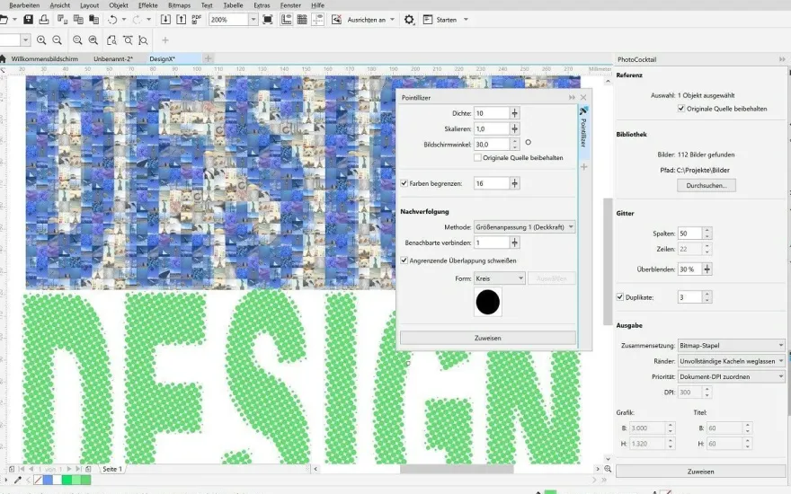Click the Durchsuchen... button
Screen dimensions: 791x494
[x=707, y=186]
